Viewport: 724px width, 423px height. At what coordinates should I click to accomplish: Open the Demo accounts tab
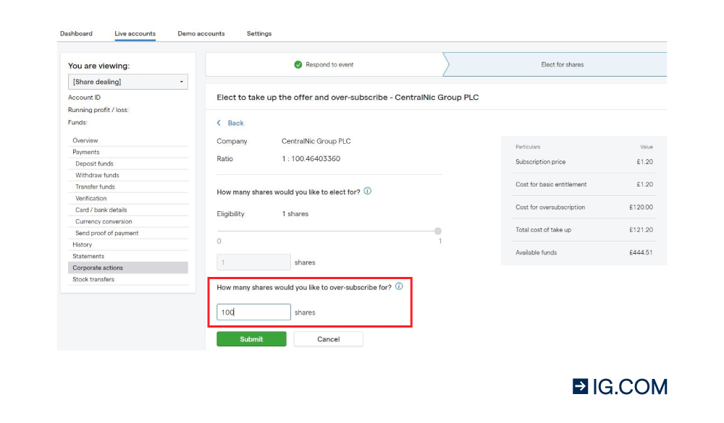[201, 34]
